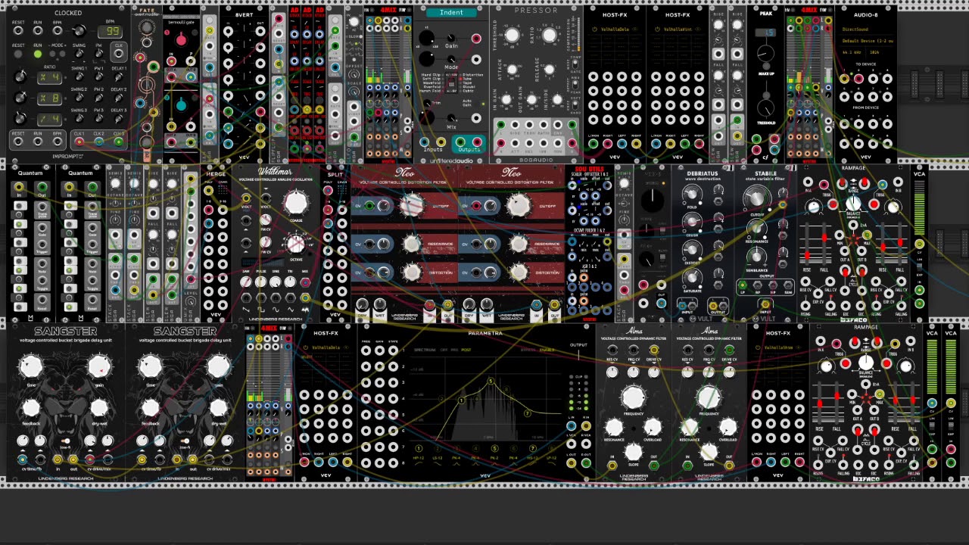Click the COARSE knob on Woldemar oscillator
969x545 pixels.
[x=296, y=202]
